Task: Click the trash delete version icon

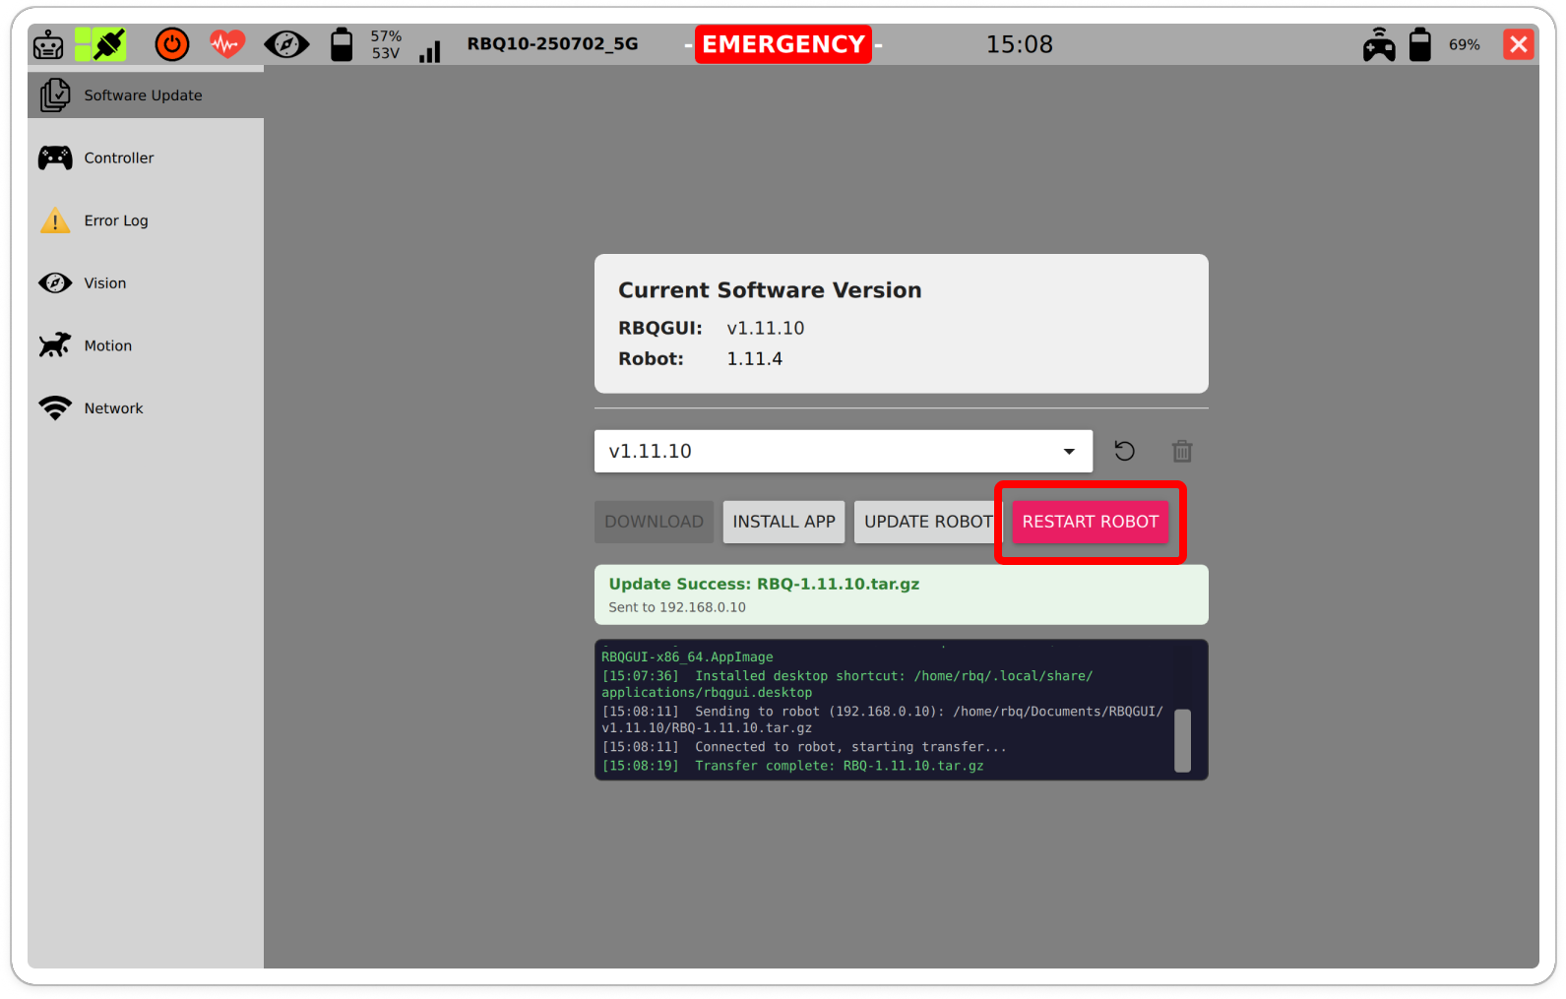Action: point(1182,452)
